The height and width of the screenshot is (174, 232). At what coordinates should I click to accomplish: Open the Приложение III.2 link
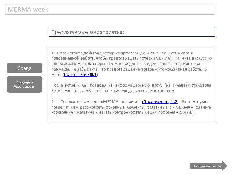(x=160, y=102)
